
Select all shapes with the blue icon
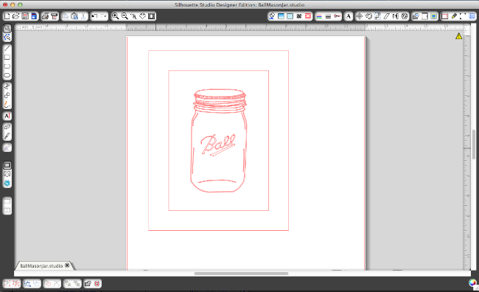(x=27, y=284)
